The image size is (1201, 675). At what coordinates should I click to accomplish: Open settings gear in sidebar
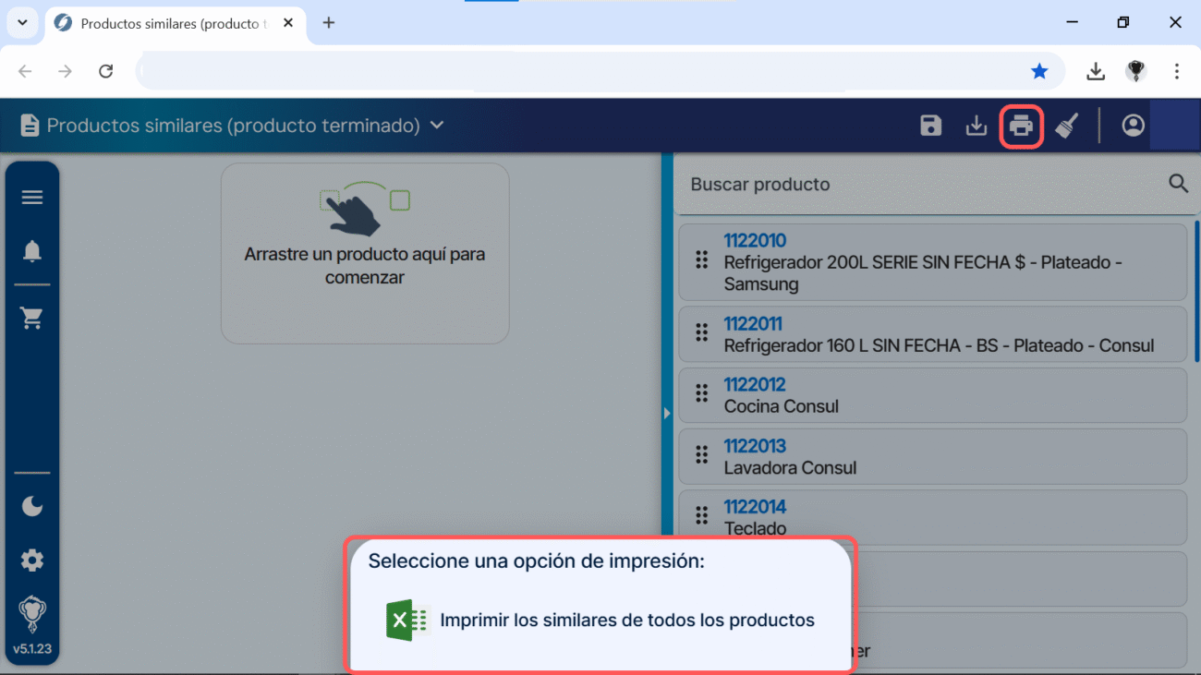pos(32,560)
